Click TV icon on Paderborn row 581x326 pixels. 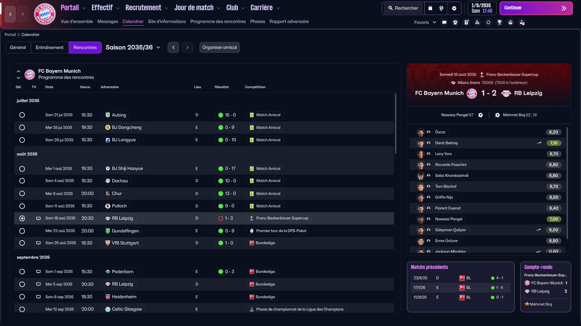[x=38, y=272]
